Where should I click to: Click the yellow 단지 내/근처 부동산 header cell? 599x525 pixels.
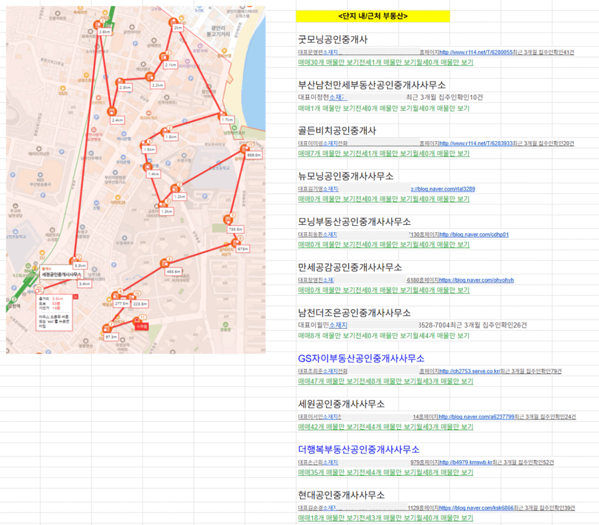(373, 16)
